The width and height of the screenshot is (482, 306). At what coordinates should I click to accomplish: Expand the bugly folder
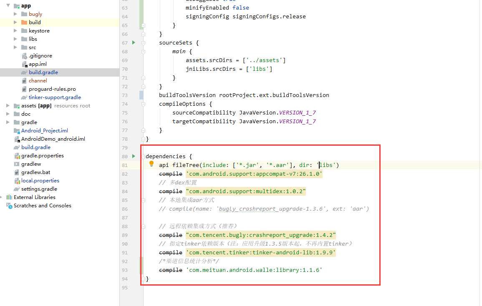(15, 14)
